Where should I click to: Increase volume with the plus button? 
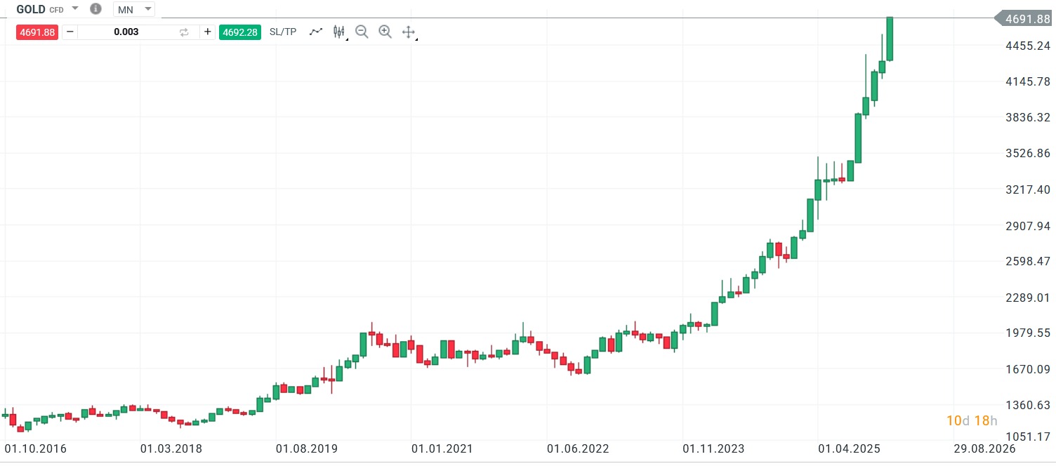tap(207, 32)
